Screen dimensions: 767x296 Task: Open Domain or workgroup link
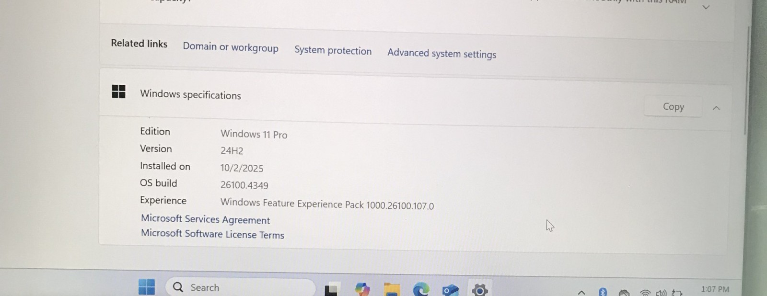tap(231, 47)
